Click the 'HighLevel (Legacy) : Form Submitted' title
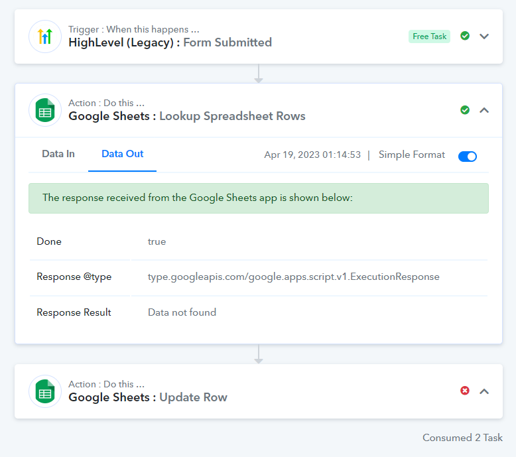The width and height of the screenshot is (516, 457). [x=170, y=42]
